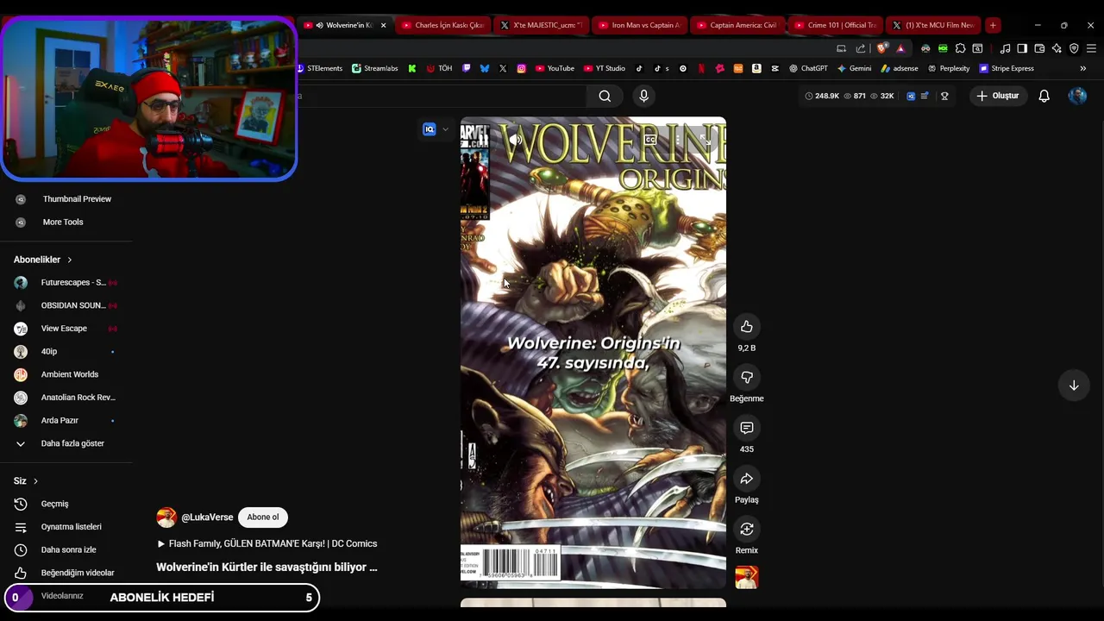Open Oynatma listeleri playlists
The width and height of the screenshot is (1104, 621).
71,527
